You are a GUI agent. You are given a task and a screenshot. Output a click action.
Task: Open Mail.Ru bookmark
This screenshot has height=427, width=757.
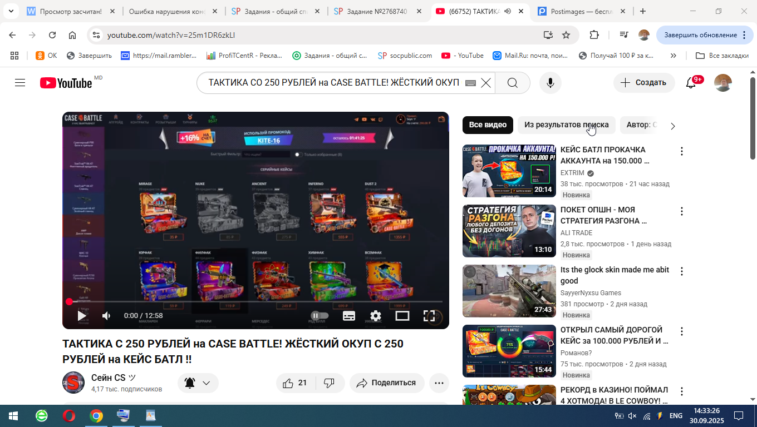point(530,56)
